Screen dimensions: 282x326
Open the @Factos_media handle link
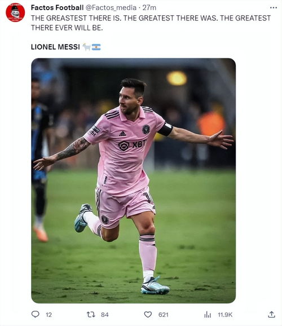[x=111, y=8]
